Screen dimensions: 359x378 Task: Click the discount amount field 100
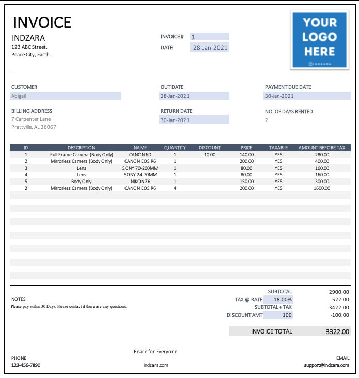(x=278, y=315)
